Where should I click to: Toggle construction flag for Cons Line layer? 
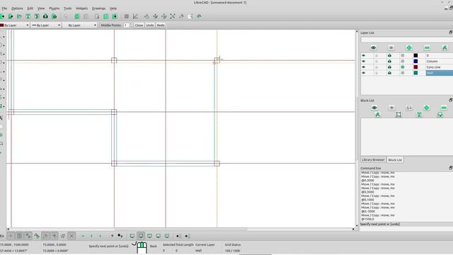pos(403,67)
